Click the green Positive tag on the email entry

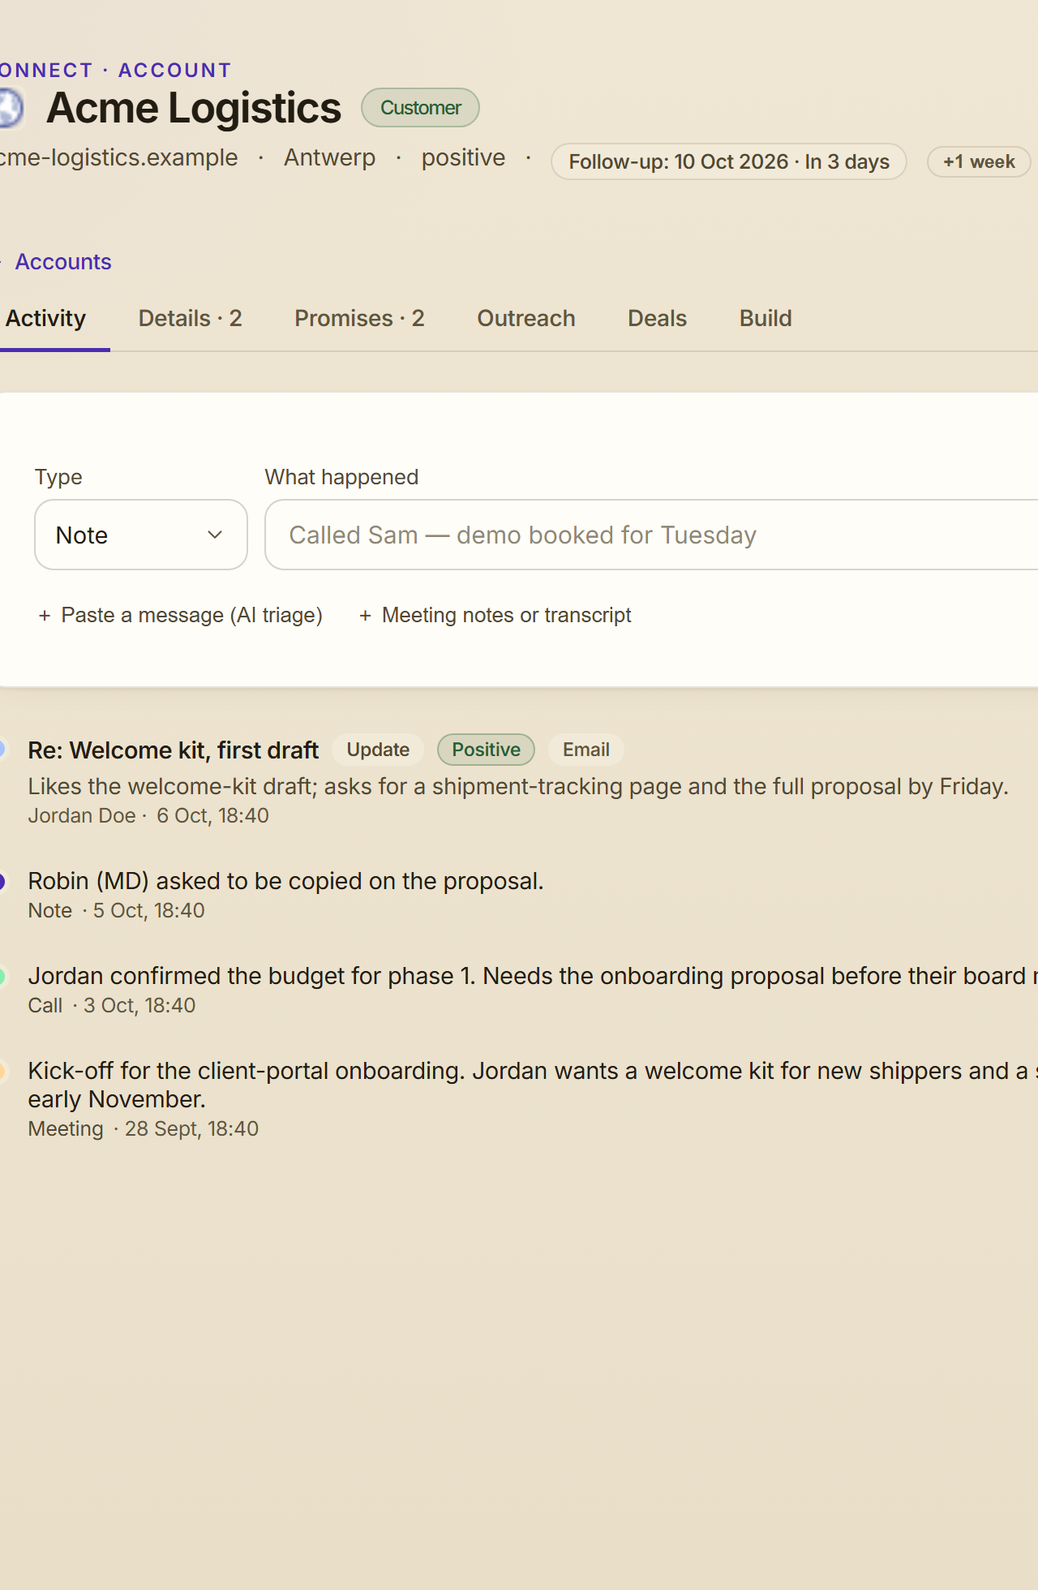pos(486,750)
